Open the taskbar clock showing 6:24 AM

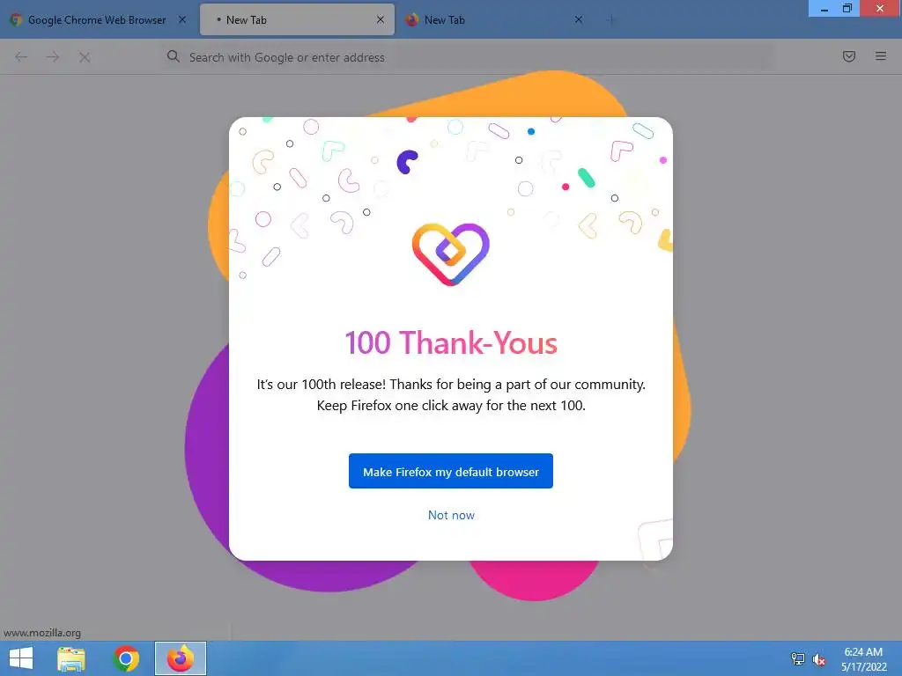pyautogui.click(x=863, y=659)
